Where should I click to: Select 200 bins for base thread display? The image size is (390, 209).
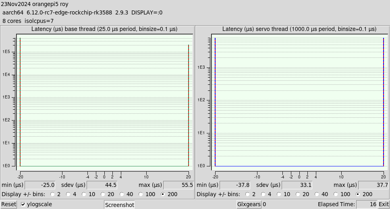pos(163,194)
